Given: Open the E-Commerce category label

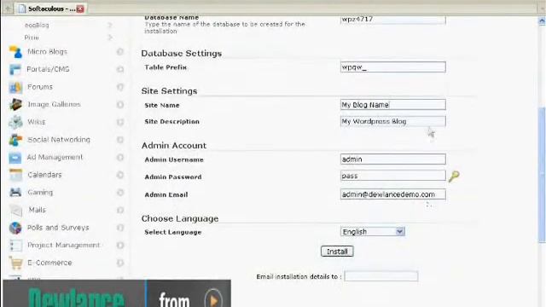Looking at the screenshot, I should click(49, 263).
